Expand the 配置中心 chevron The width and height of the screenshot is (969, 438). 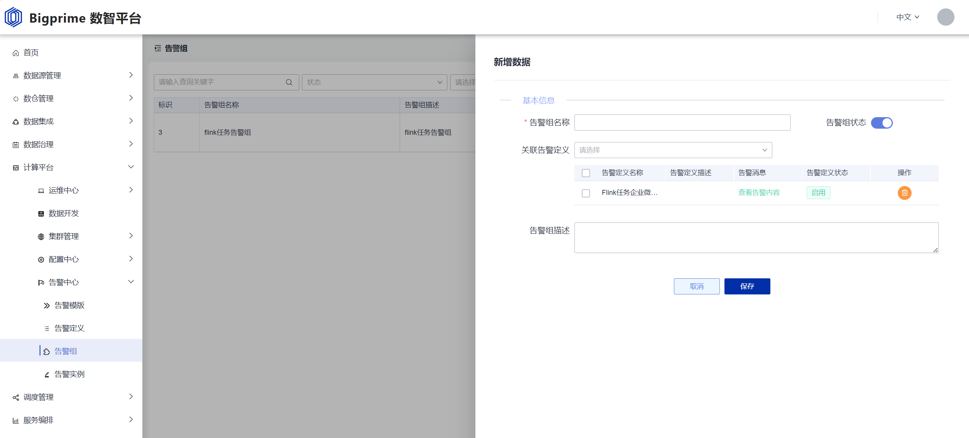click(x=131, y=259)
